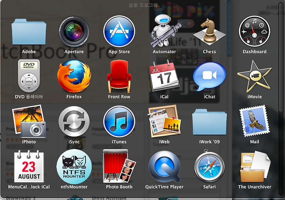
Task: Click the 응용 프로그램 stack title
Action: tap(143, 5)
